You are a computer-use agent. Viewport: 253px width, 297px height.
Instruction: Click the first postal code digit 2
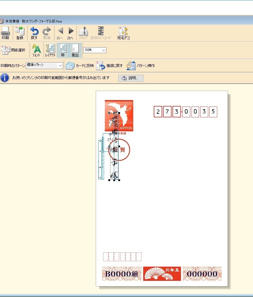[x=158, y=112]
